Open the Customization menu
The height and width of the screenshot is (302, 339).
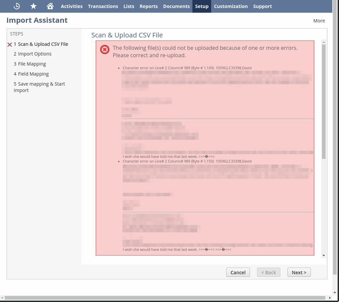tap(231, 6)
